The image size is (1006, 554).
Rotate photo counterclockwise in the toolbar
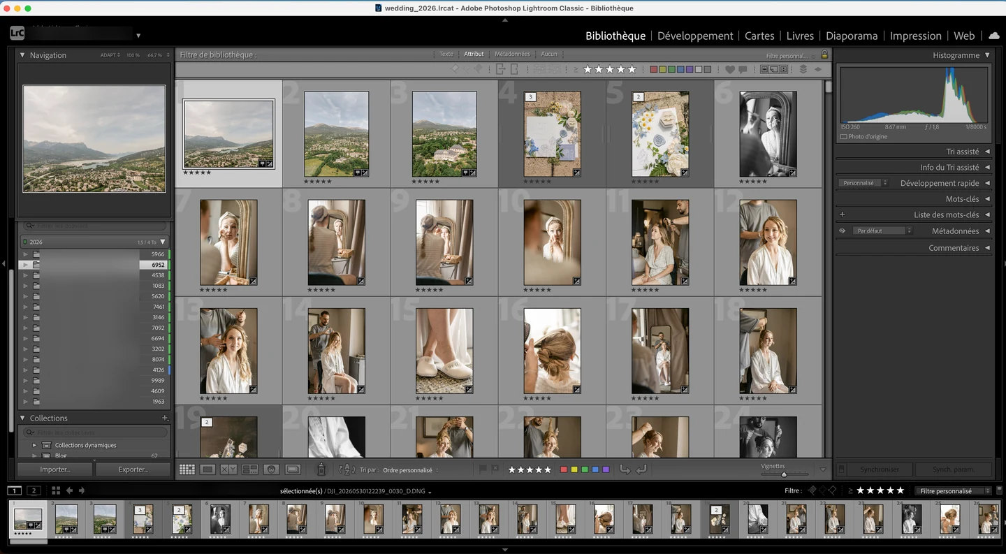point(625,469)
